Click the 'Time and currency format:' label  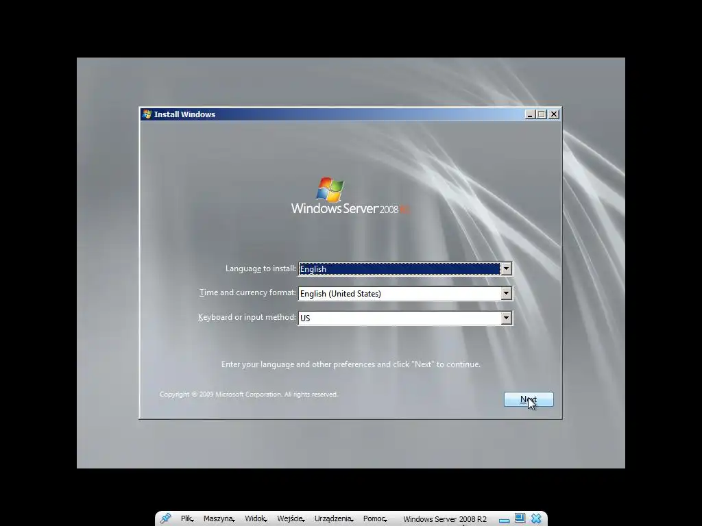(247, 292)
